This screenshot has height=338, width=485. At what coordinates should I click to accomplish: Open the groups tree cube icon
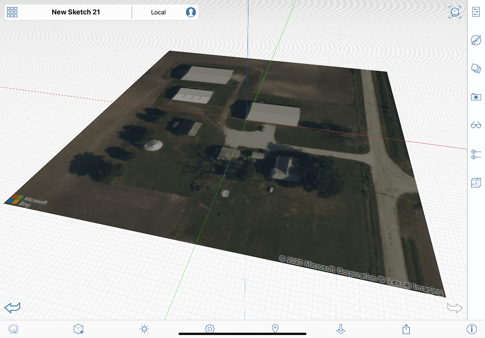476,182
